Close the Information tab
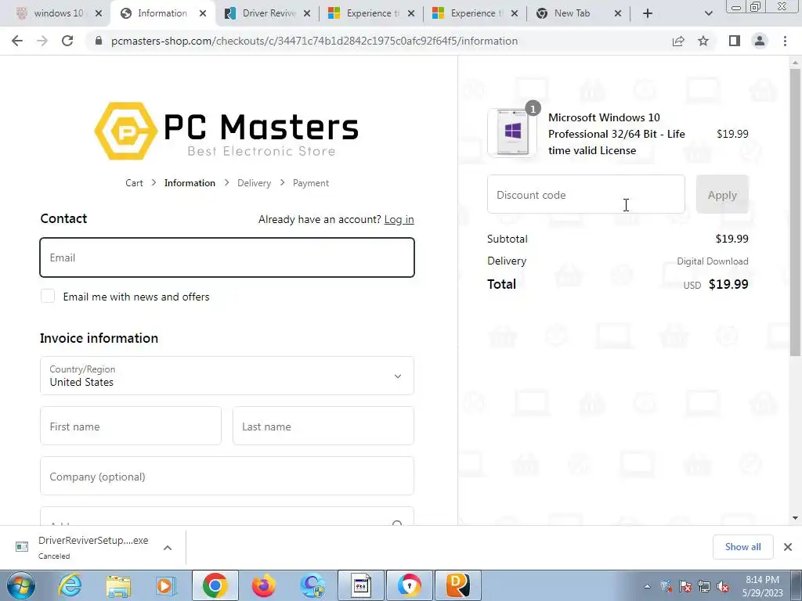802x601 pixels. [203, 13]
